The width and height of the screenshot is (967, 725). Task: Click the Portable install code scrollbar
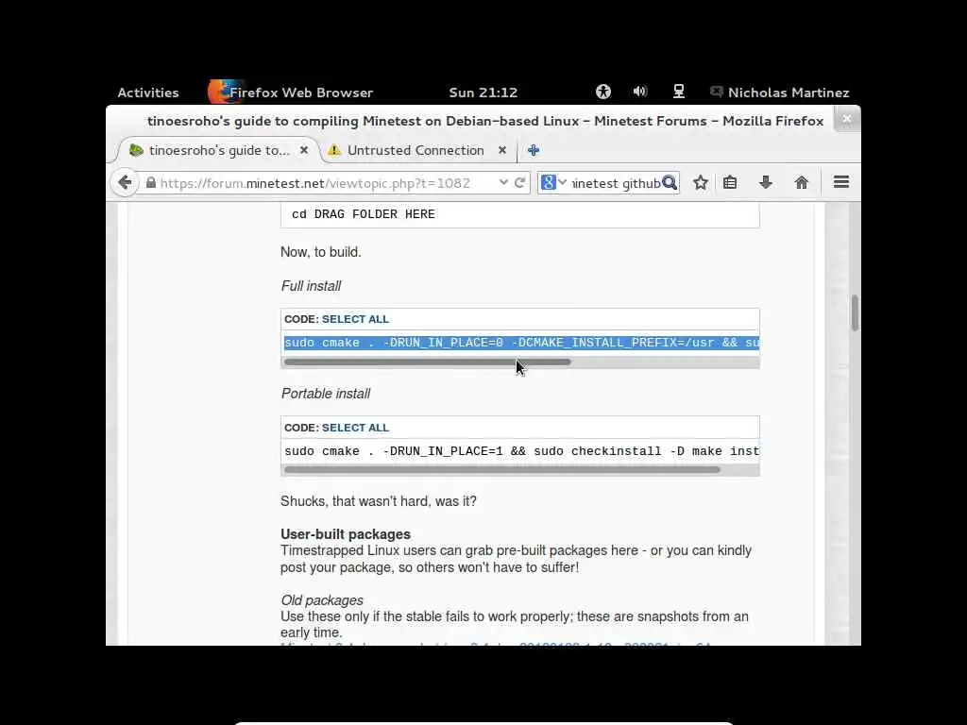[x=502, y=470]
